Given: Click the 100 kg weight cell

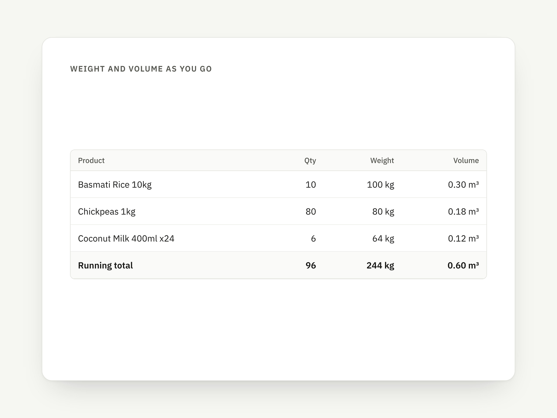Looking at the screenshot, I should coord(380,185).
